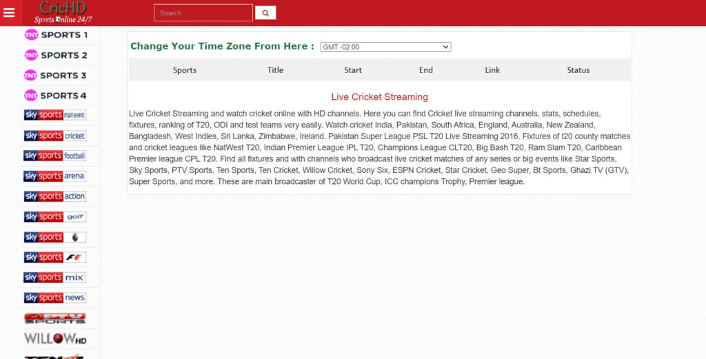The image size is (706, 359).
Task: Open the hamburger menu
Action: coord(9,12)
